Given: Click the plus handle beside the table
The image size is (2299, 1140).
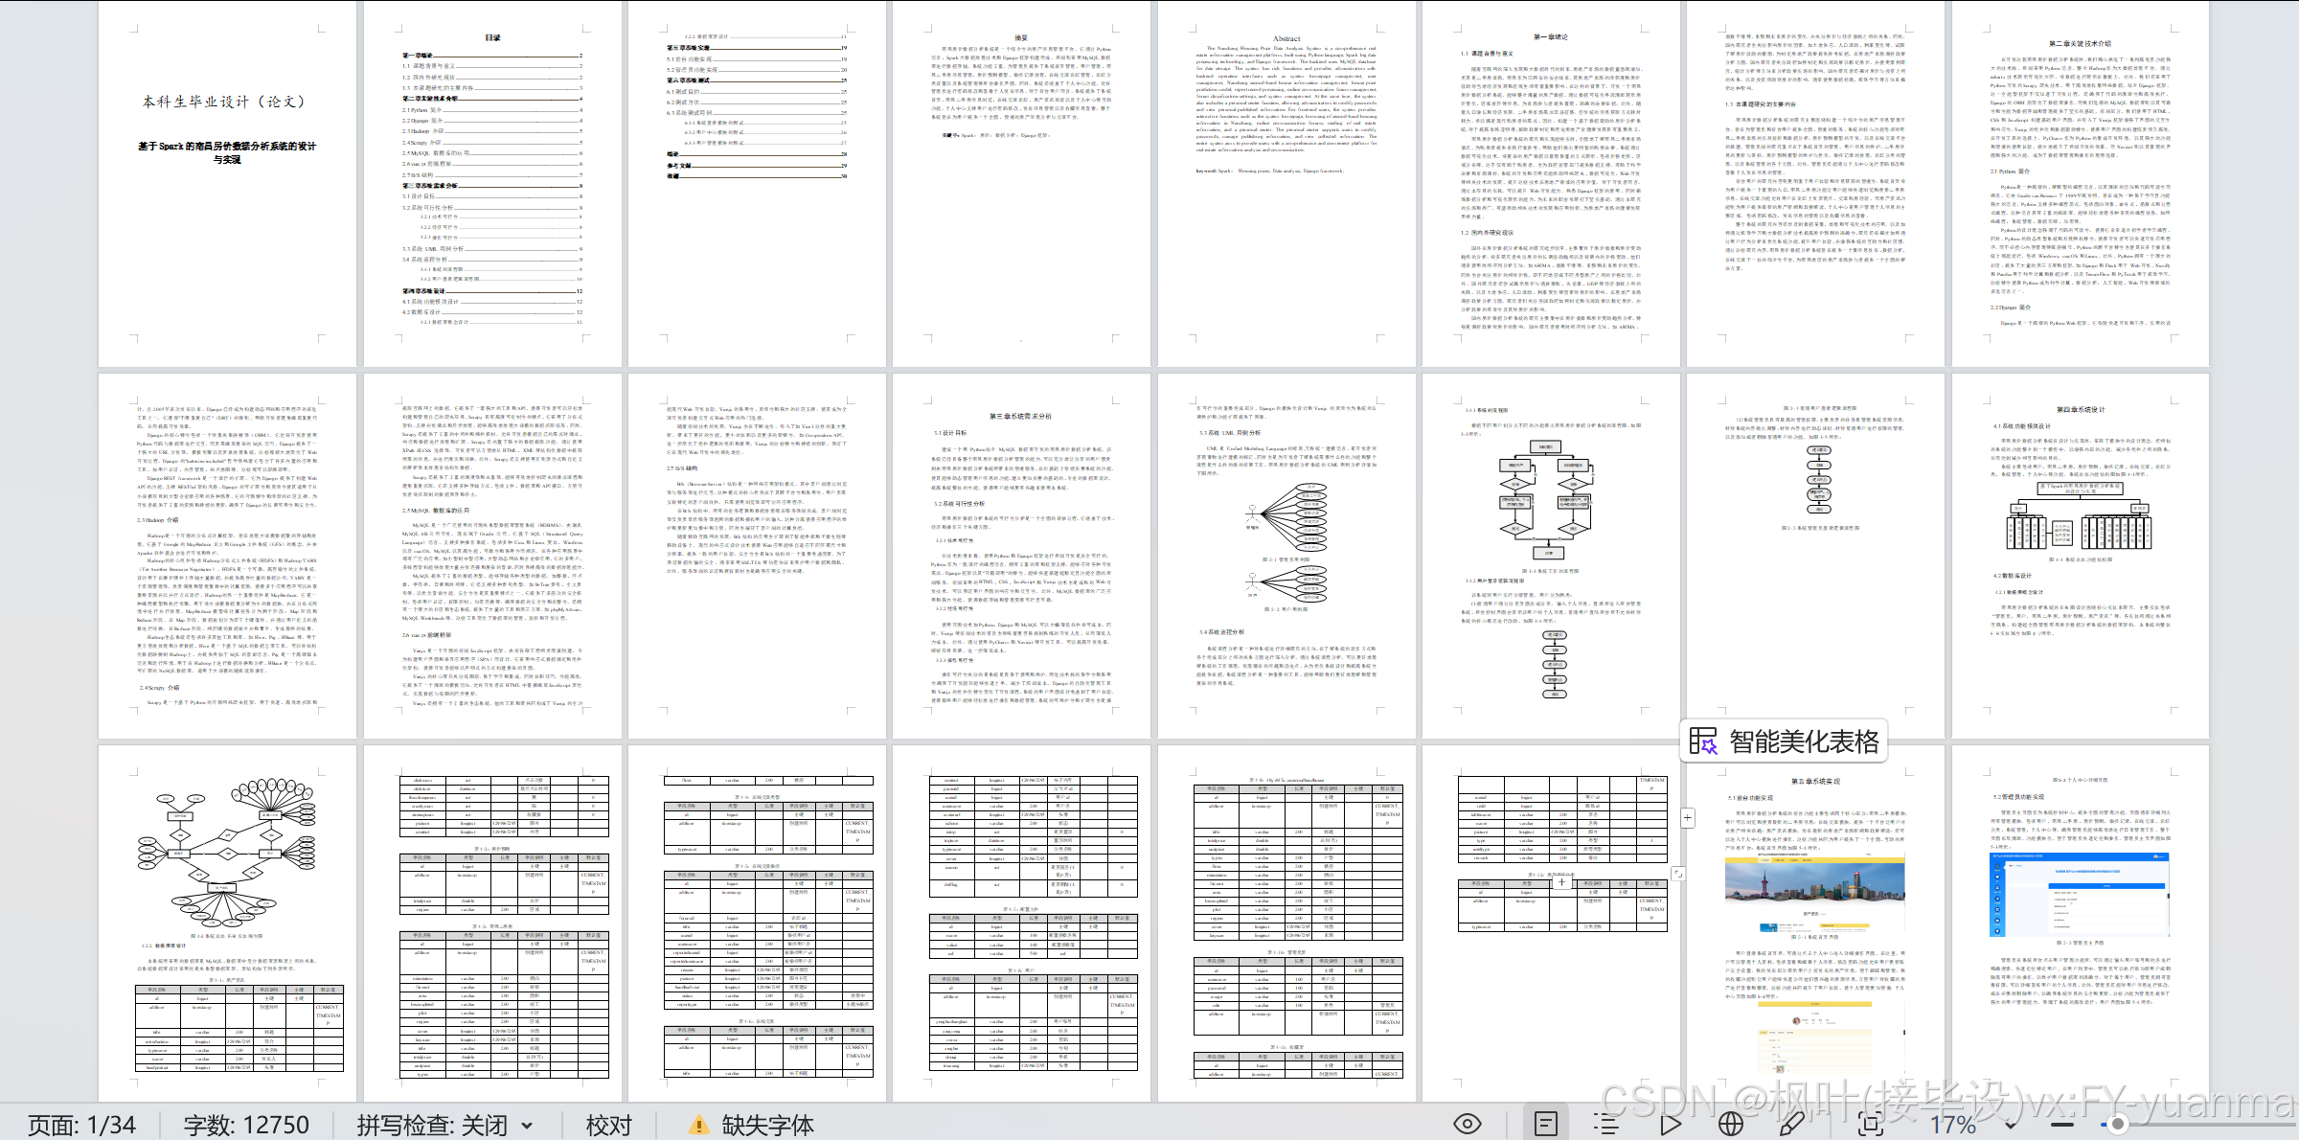Looking at the screenshot, I should (1687, 817).
